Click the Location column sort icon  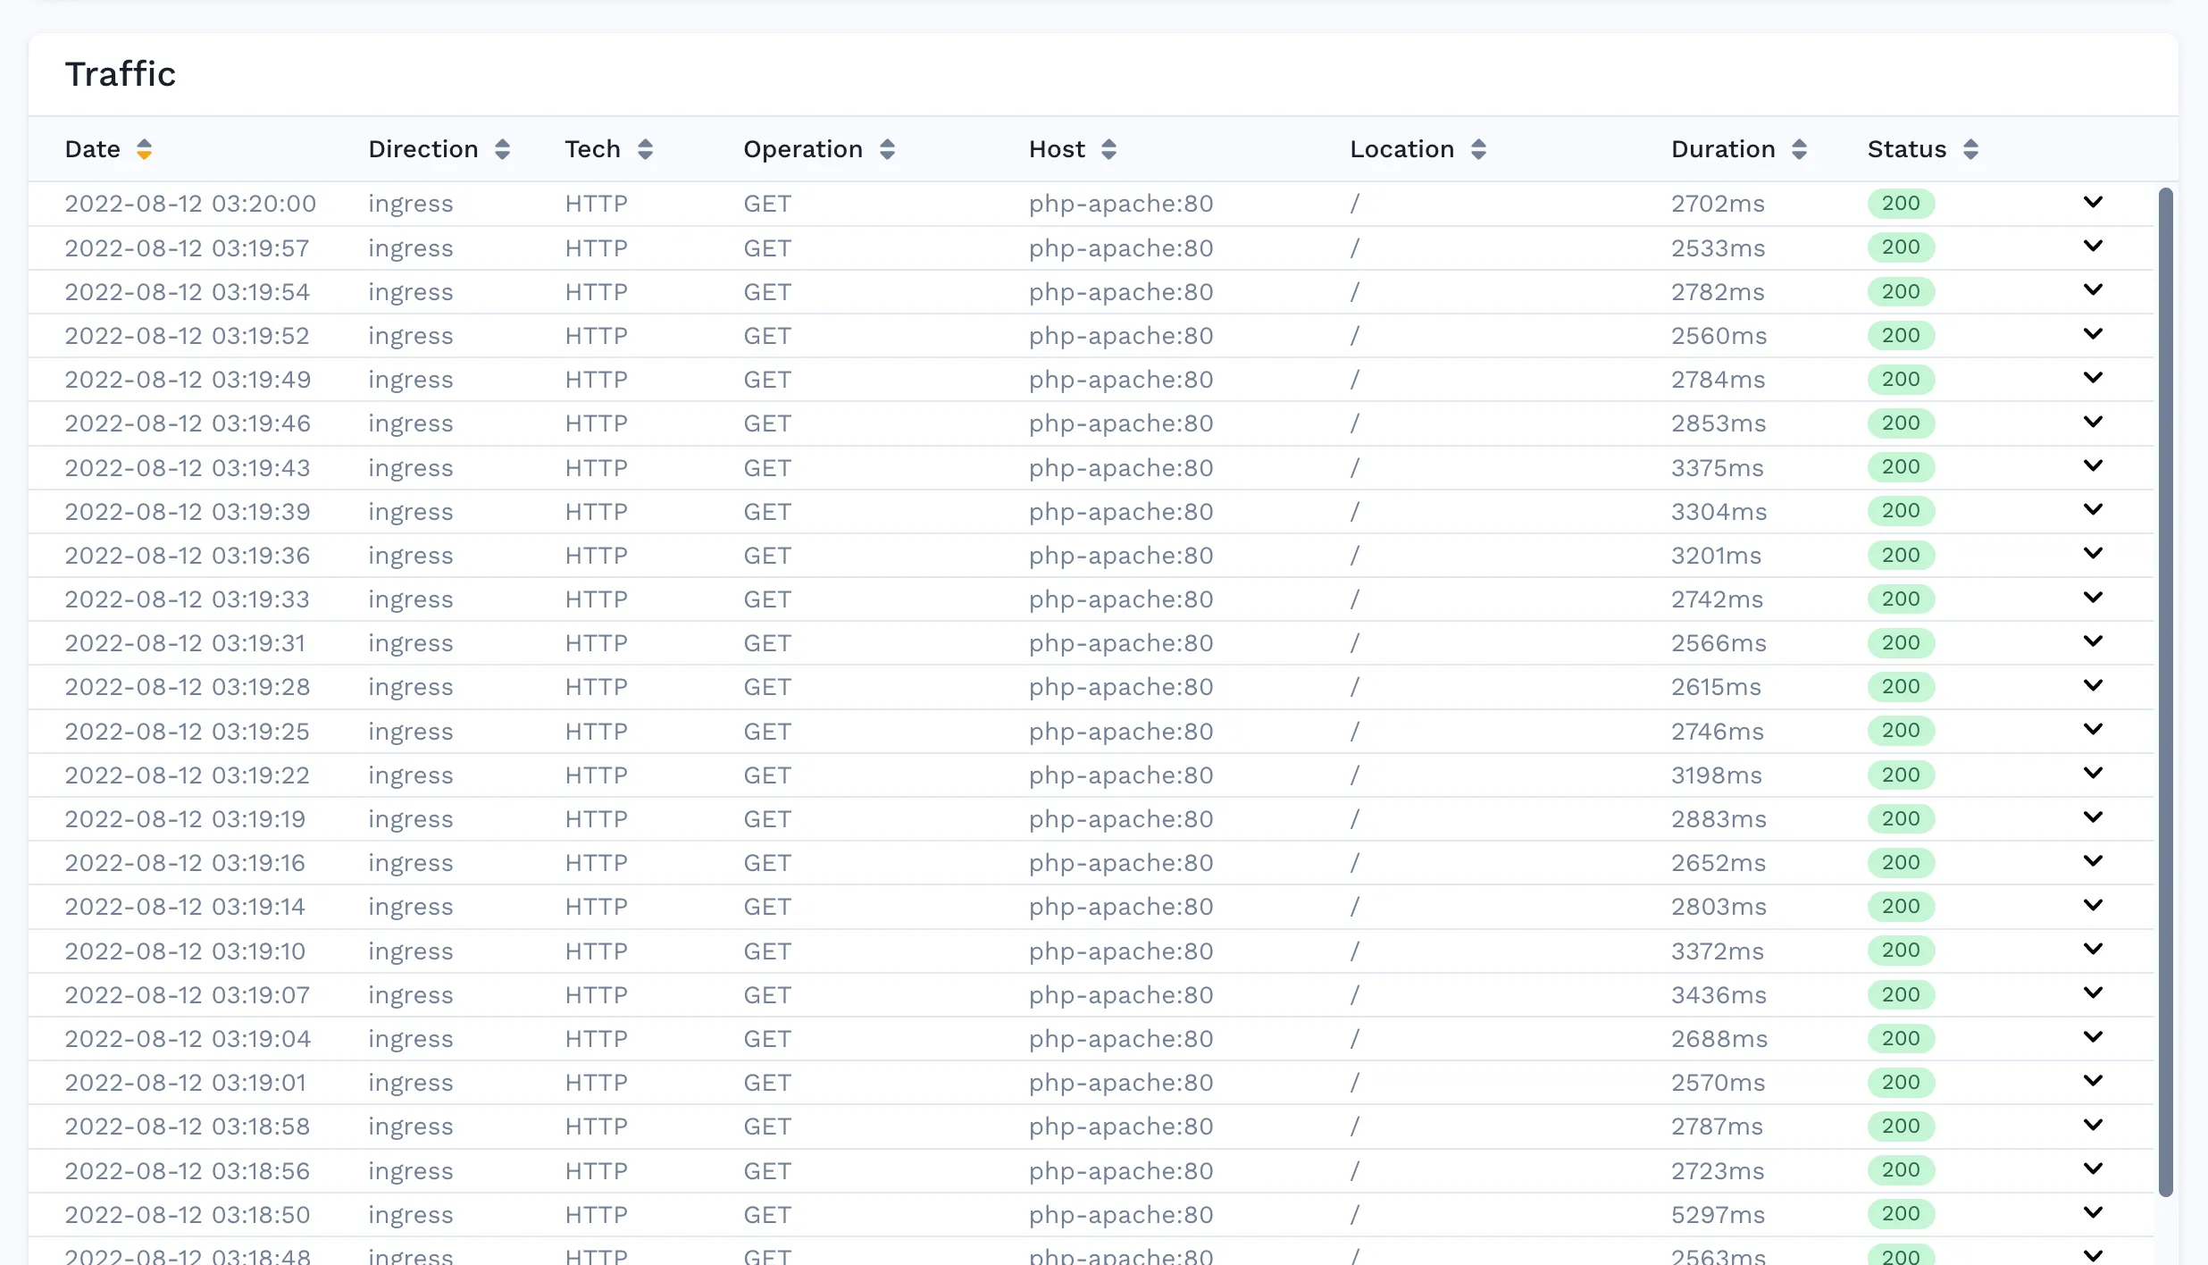pos(1478,149)
